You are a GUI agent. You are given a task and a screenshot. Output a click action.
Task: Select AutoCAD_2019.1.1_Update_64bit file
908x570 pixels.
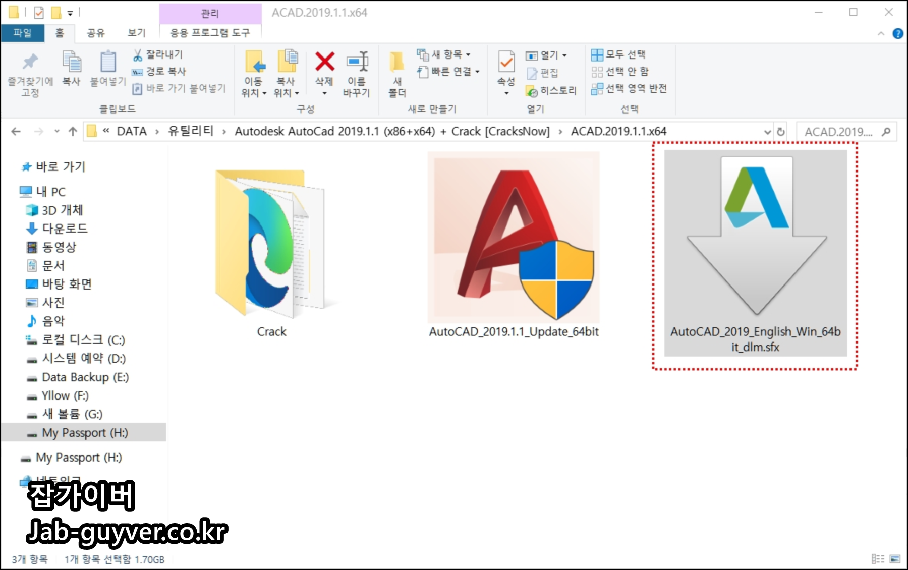(x=514, y=245)
